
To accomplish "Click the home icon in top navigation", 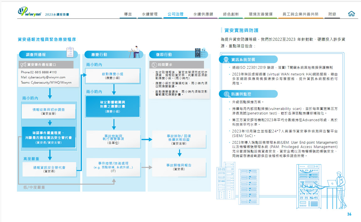I will [352, 14].
